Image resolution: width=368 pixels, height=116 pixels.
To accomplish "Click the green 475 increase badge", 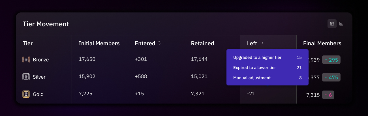I will [x=331, y=77].
